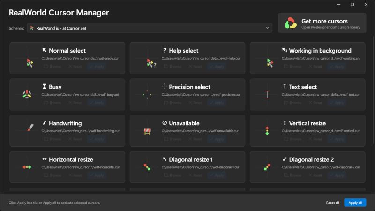This screenshot has width=375, height=211.
Task: Click the rwdf-arrow.cur file path text
Action: [x=80, y=58]
